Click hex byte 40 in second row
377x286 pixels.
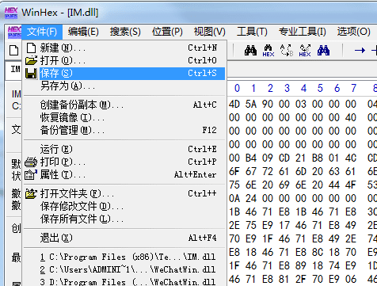(351, 117)
